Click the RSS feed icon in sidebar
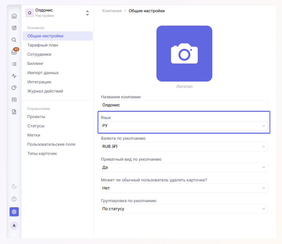282x244 pixels. click(x=14, y=100)
